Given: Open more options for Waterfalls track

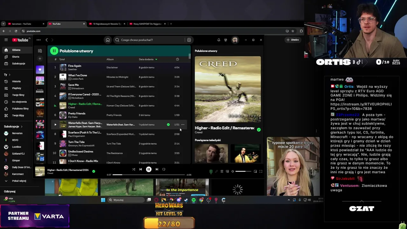Looking at the screenshot, I should coord(183,125).
